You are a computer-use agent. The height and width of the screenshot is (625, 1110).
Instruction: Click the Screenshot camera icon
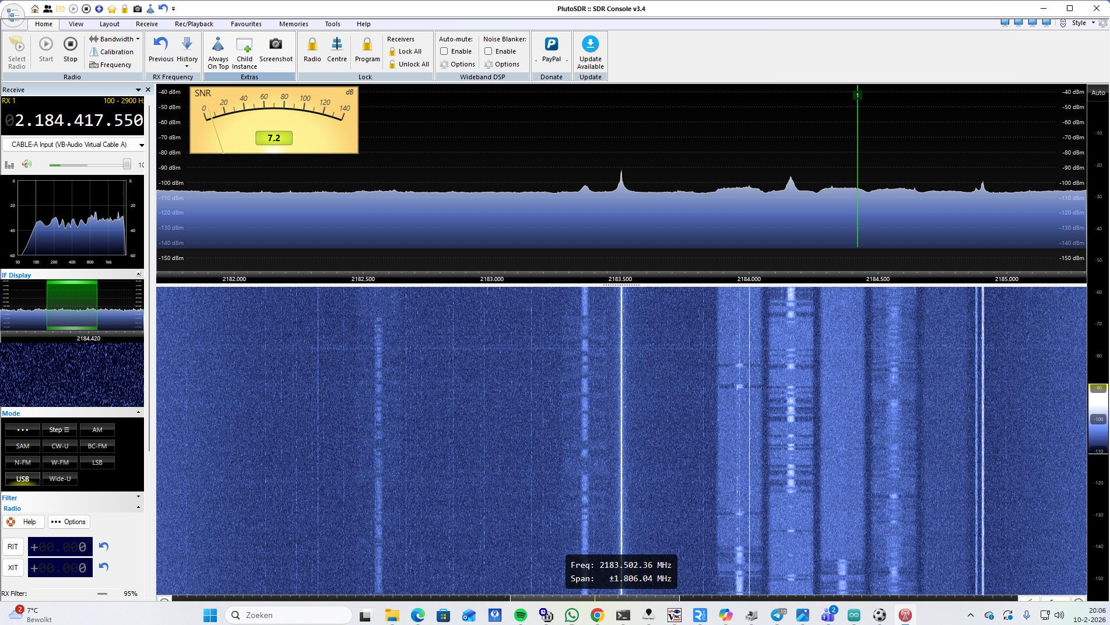coord(275,44)
